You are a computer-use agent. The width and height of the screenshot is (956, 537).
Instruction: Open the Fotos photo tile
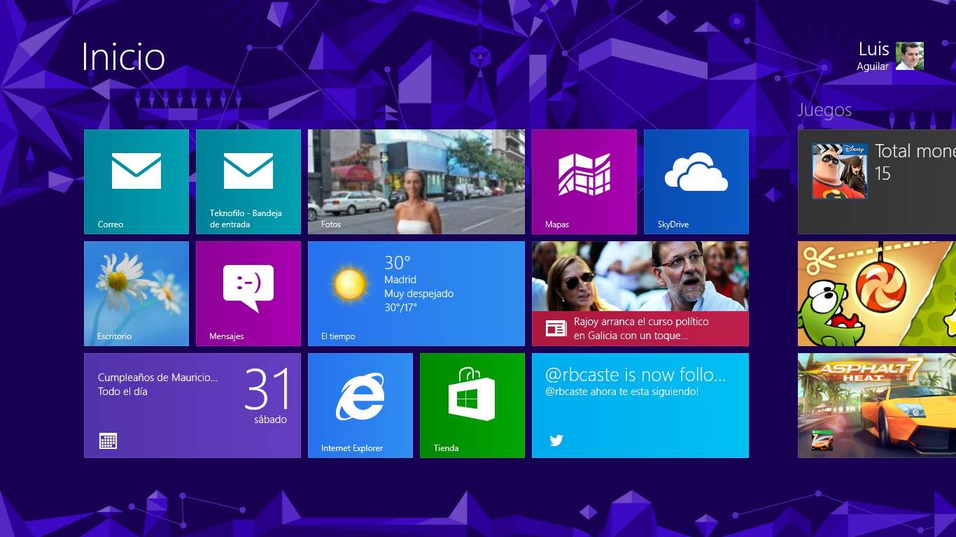pos(416,182)
